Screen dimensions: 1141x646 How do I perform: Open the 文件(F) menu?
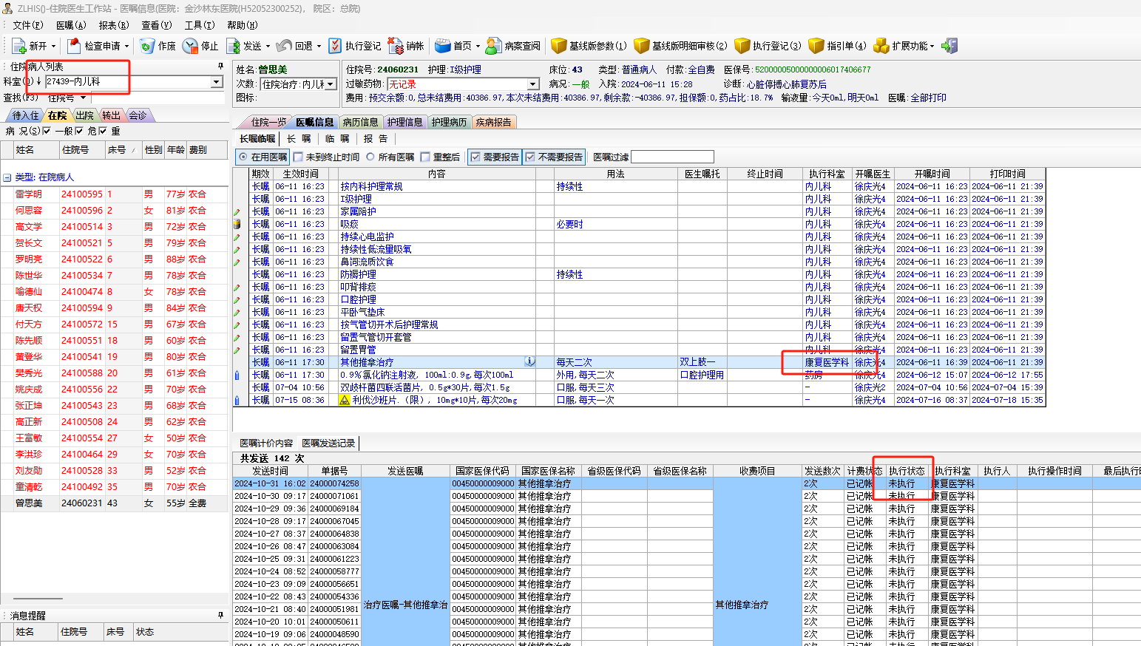[28, 25]
